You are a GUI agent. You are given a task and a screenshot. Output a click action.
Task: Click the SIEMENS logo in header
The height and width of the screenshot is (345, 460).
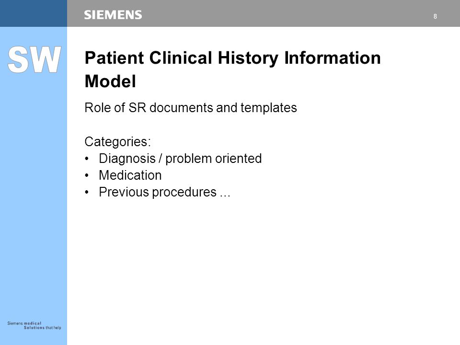click(x=113, y=15)
